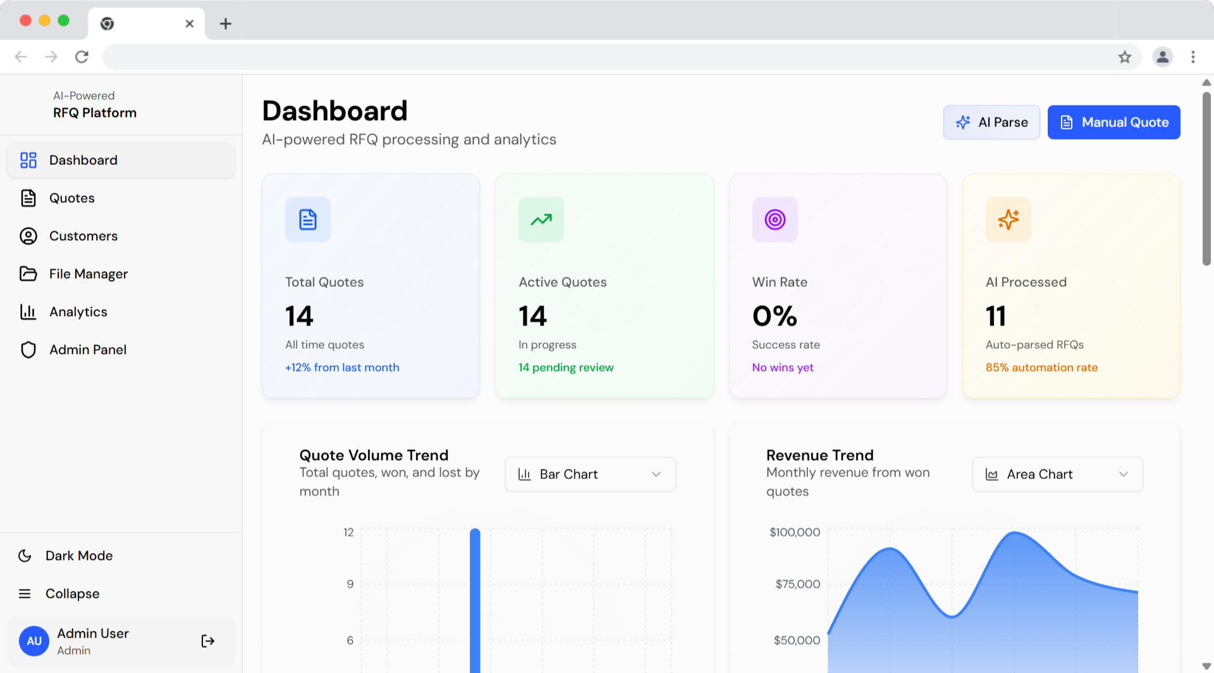Click the Total Quotes document icon

(x=308, y=219)
